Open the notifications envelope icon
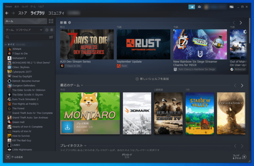The image size is (254, 166). 199,7
